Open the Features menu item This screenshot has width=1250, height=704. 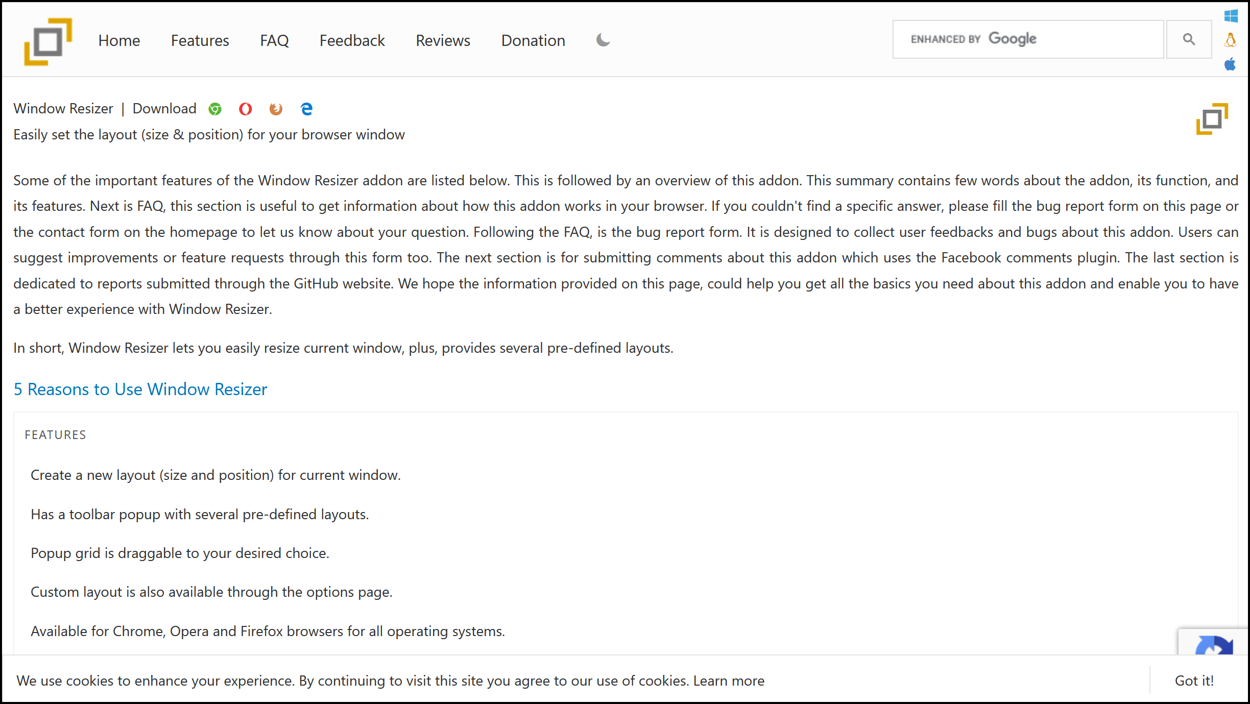pyautogui.click(x=200, y=40)
